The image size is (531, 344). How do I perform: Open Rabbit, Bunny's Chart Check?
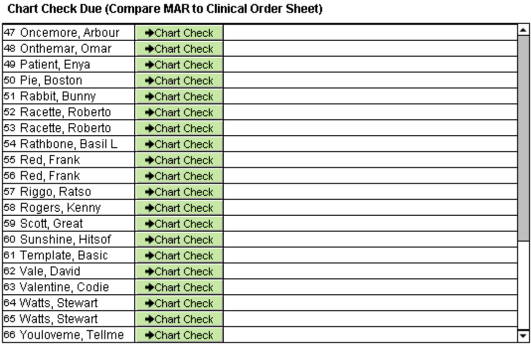coord(179,96)
